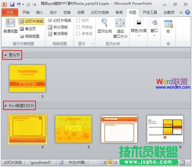Screen dimensions: 192x167
Task: Toggle the Slide Sorter (幻灯片浏览) view button
Action: coord(31,21)
